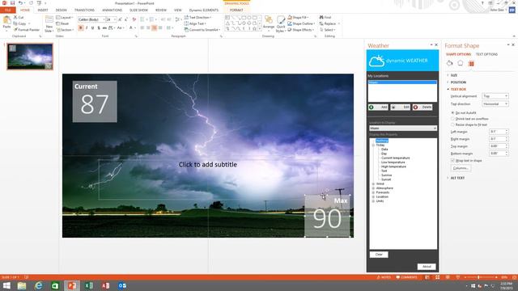Click the Clear button in Weather pane
Viewport: 518px width, 291px height.
pyautogui.click(x=379, y=255)
